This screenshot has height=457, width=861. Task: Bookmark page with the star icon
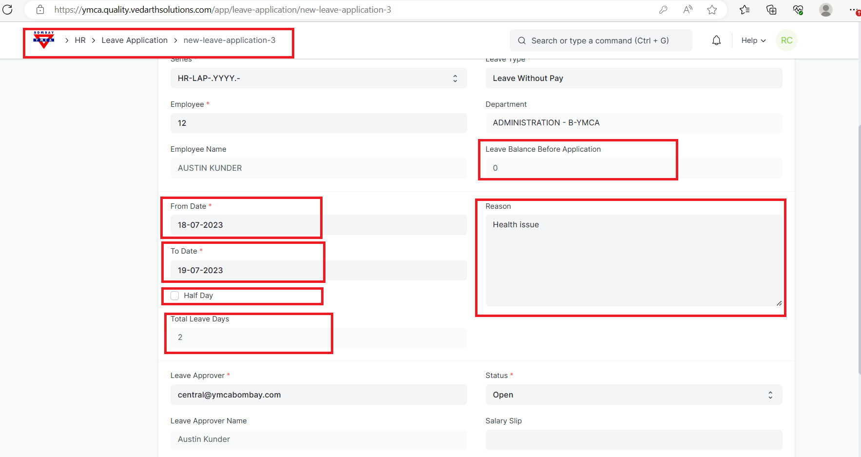coord(712,10)
